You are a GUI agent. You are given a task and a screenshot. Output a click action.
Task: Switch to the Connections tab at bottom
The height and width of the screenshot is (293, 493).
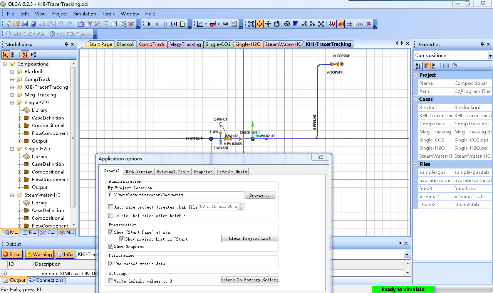pos(46,280)
